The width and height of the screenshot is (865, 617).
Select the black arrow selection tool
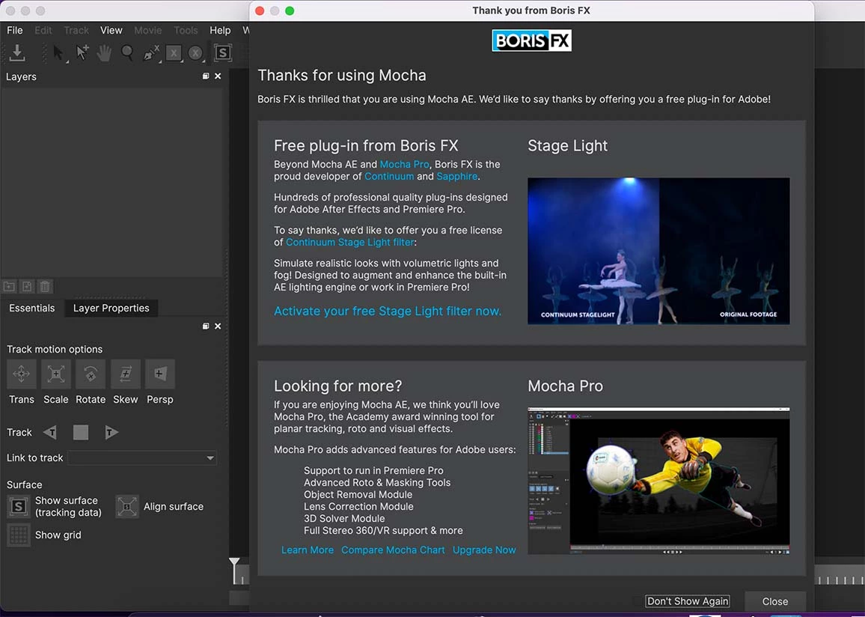coord(58,53)
